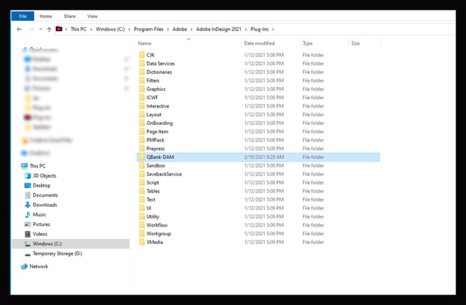466x305 pixels.
Task: Click the QBank-DAM folder icon
Action: [141, 158]
